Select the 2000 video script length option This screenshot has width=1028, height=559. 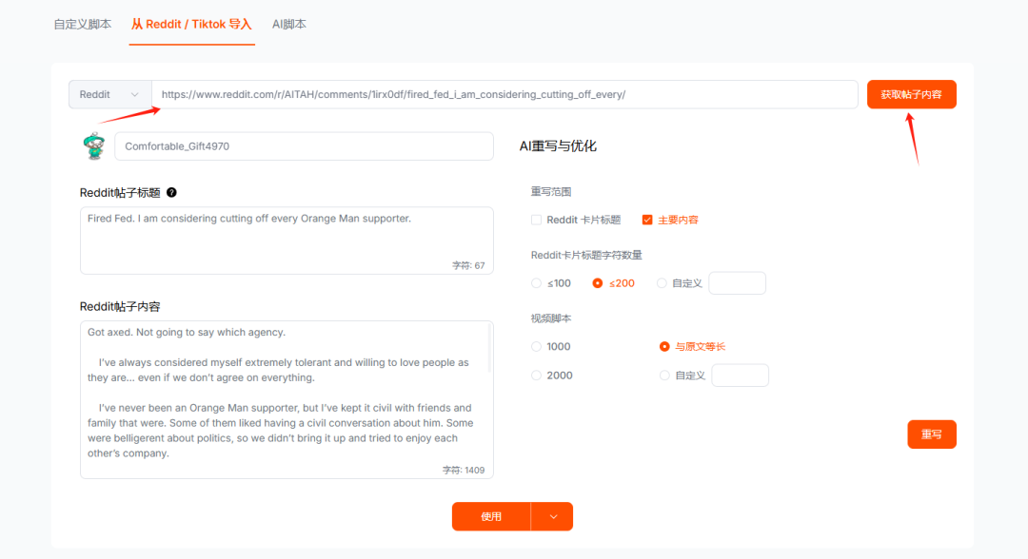click(x=535, y=375)
